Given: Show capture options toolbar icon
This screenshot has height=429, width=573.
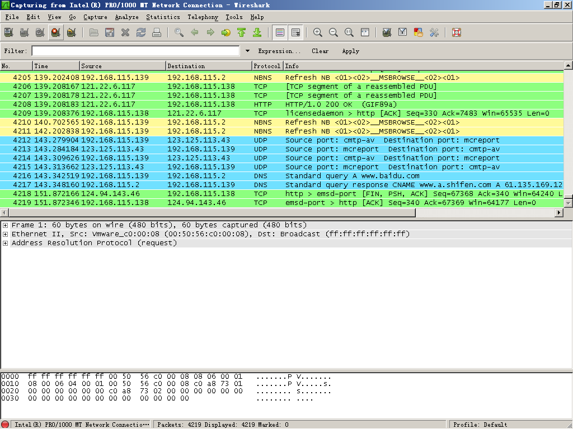Looking at the screenshot, I should tap(25, 32).
